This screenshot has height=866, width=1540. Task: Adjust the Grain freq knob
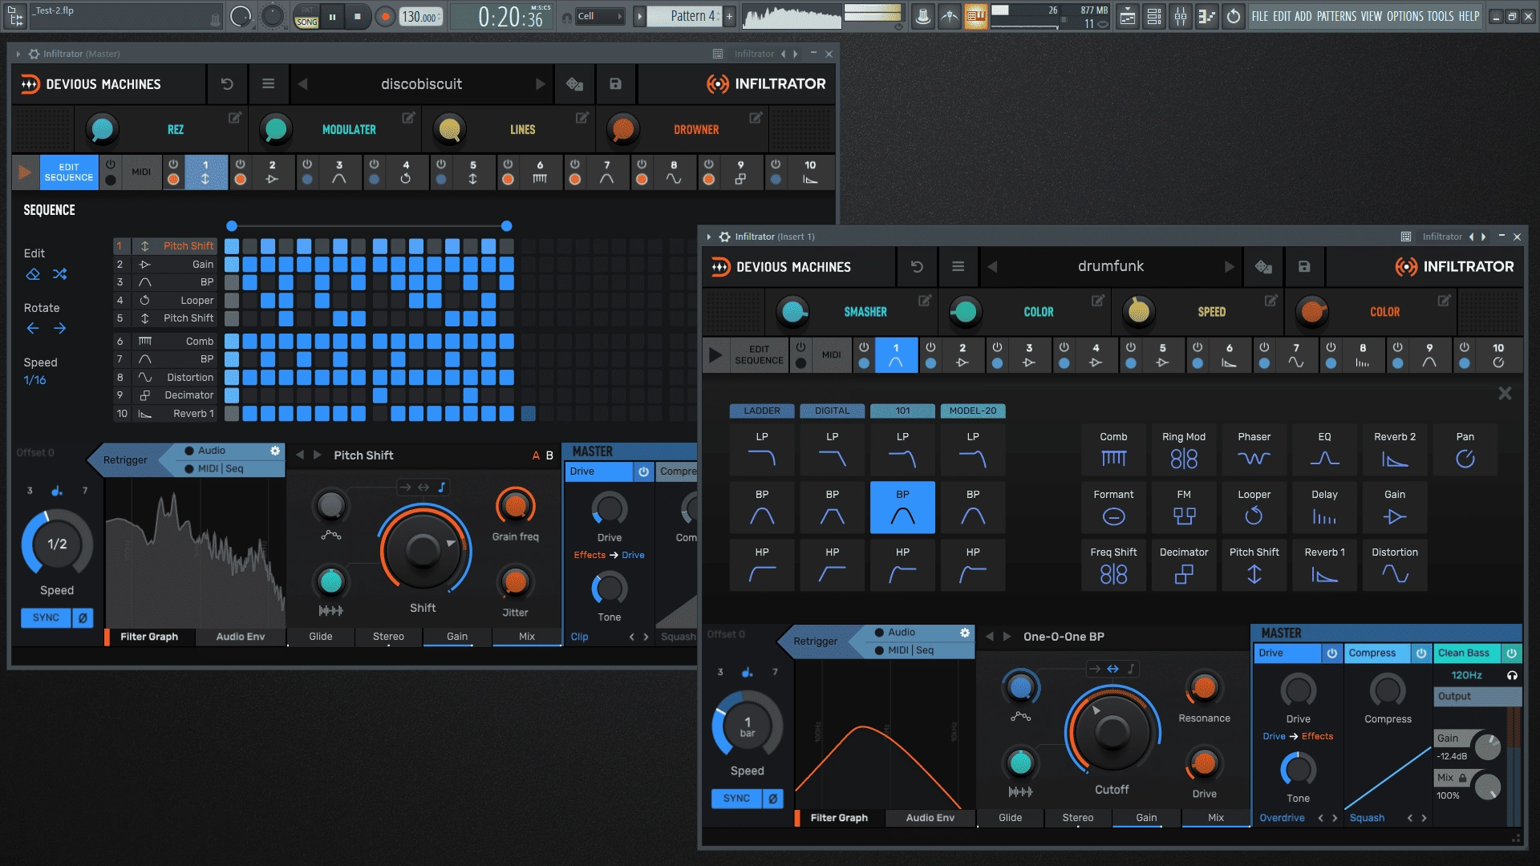pyautogui.click(x=515, y=505)
